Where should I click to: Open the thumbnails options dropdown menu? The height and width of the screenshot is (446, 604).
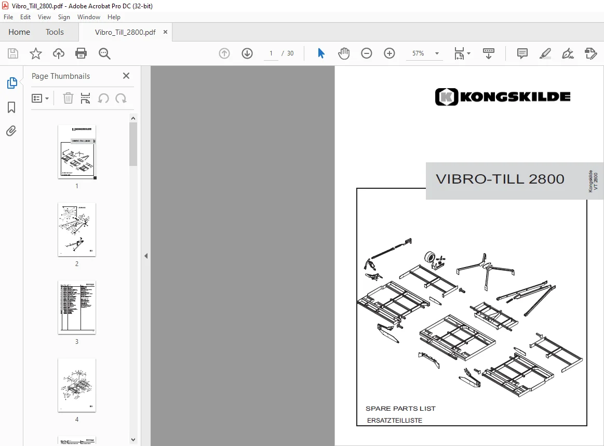click(x=40, y=99)
